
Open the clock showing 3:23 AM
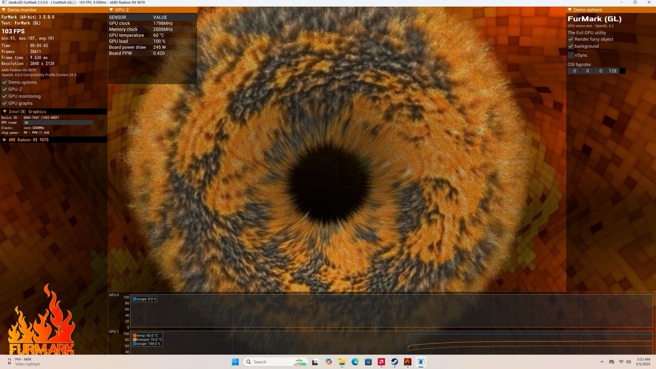(644, 362)
